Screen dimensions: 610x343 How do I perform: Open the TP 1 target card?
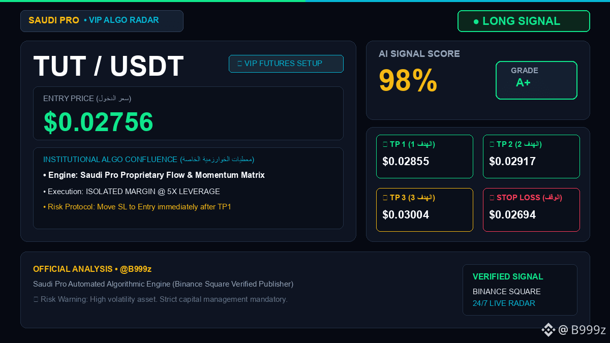pyautogui.click(x=424, y=157)
